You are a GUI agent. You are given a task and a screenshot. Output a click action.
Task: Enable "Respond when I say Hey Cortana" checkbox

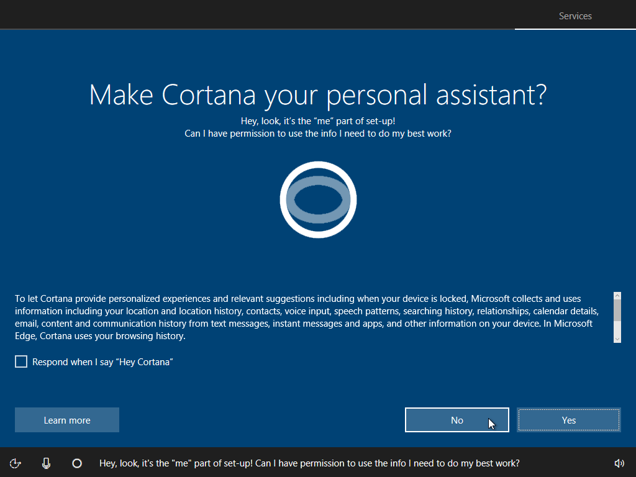(x=21, y=361)
